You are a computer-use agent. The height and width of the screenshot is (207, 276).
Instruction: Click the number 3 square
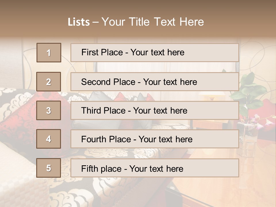(49, 110)
